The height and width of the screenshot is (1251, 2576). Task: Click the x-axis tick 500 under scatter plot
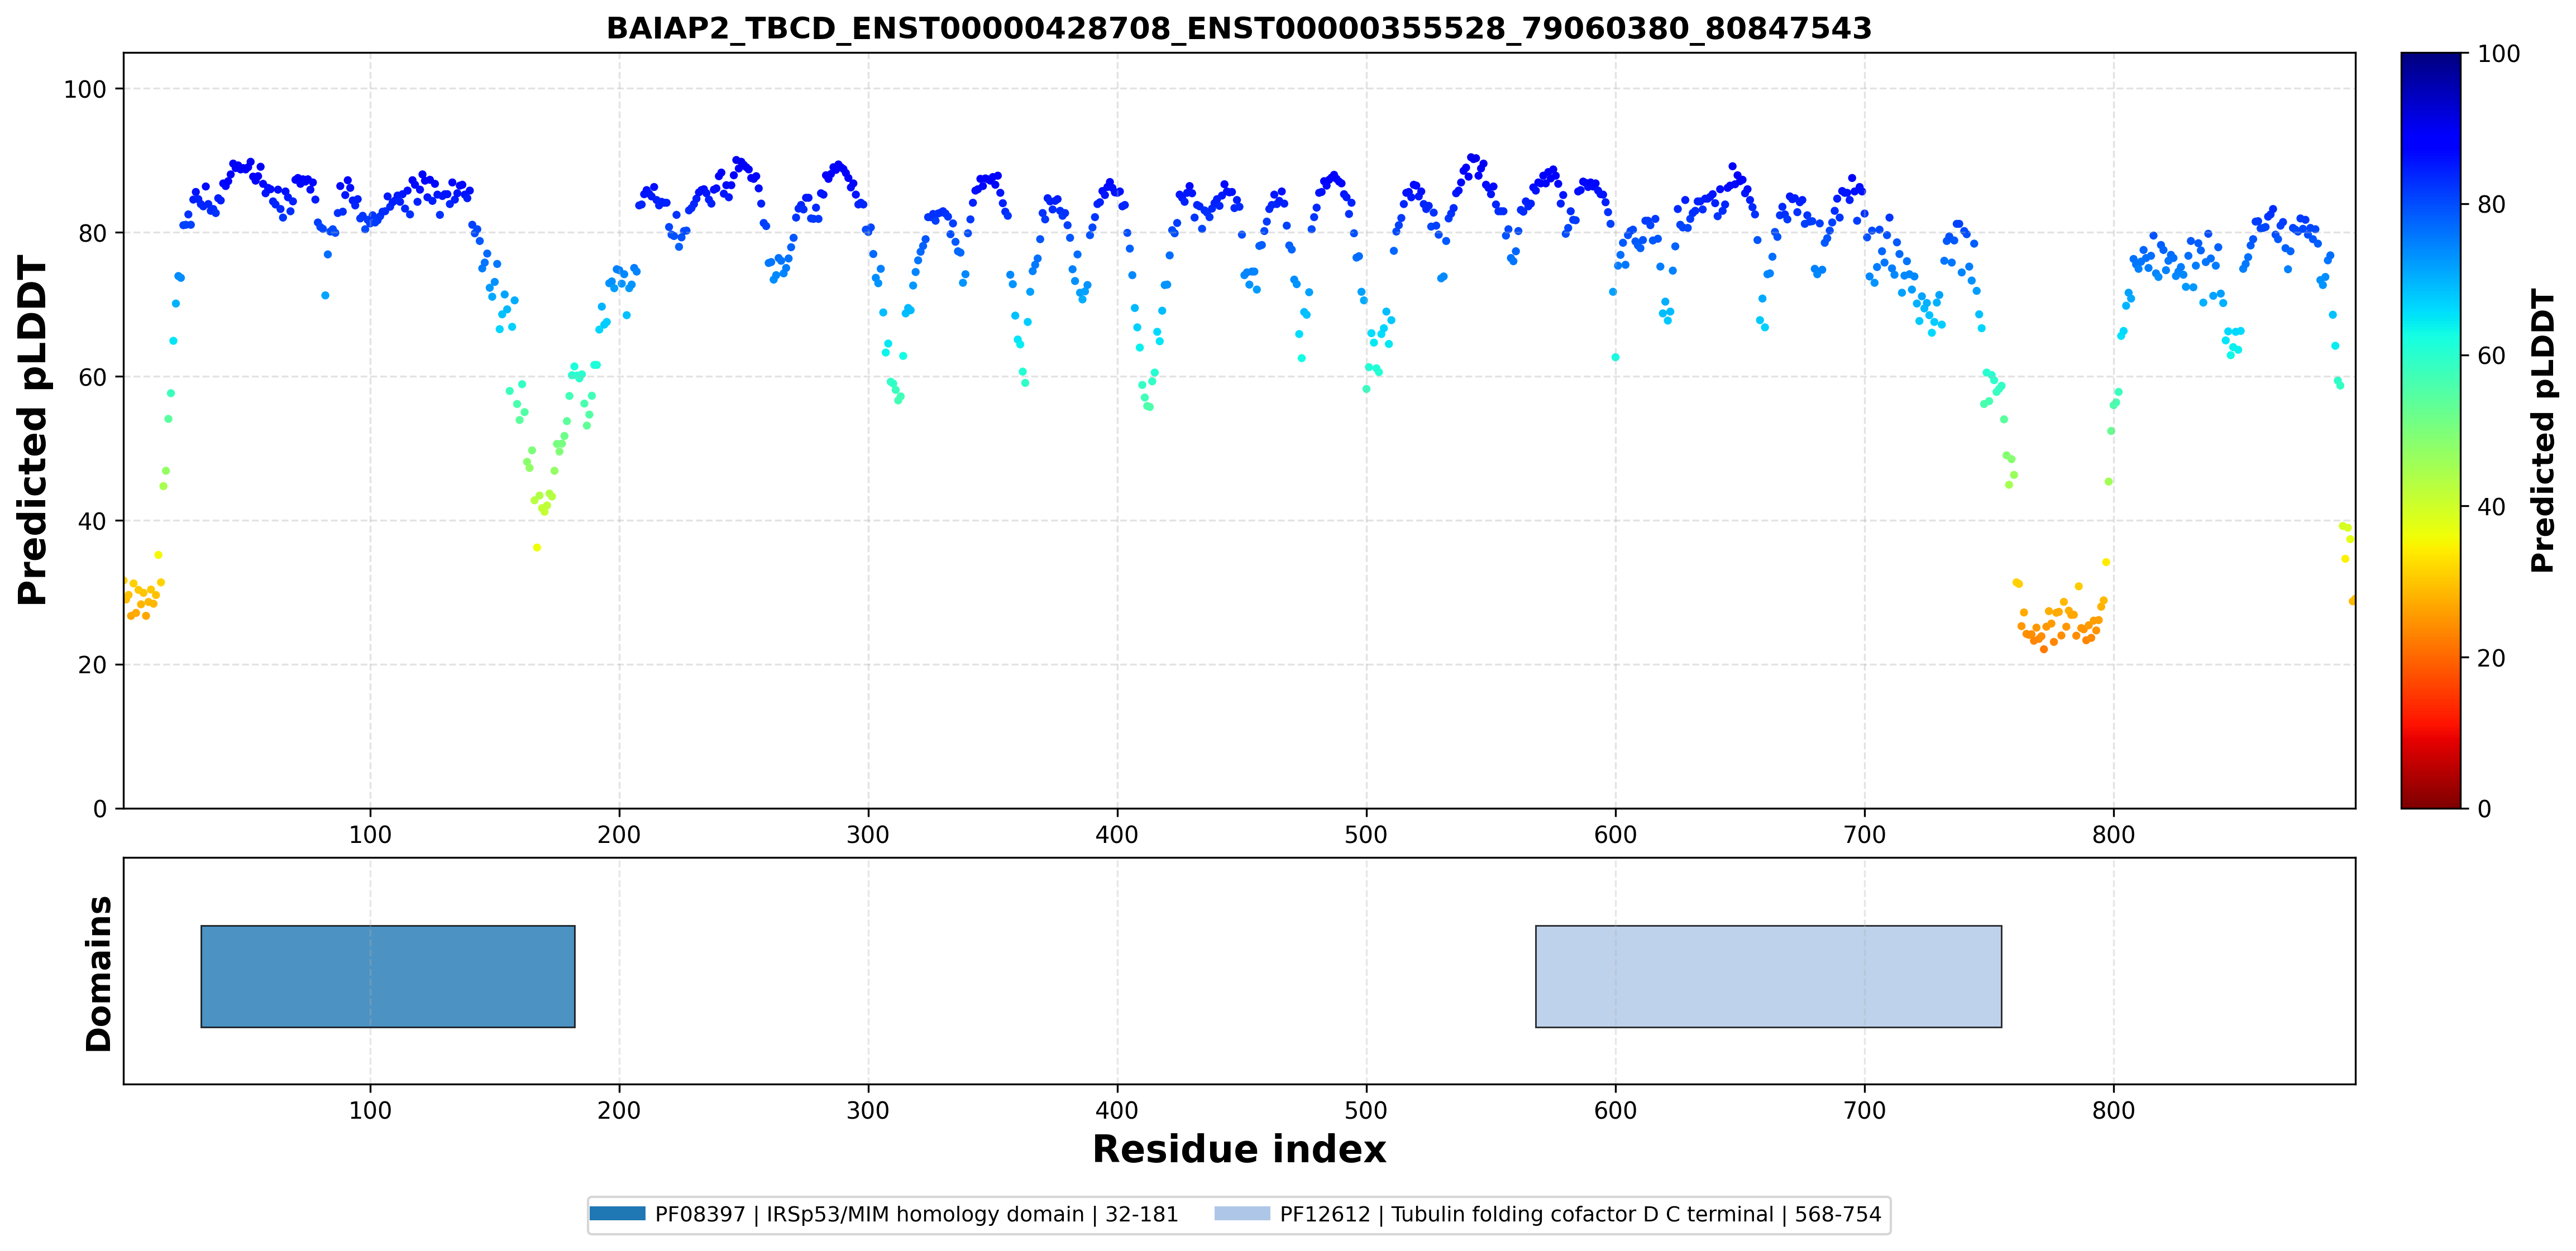click(1366, 835)
